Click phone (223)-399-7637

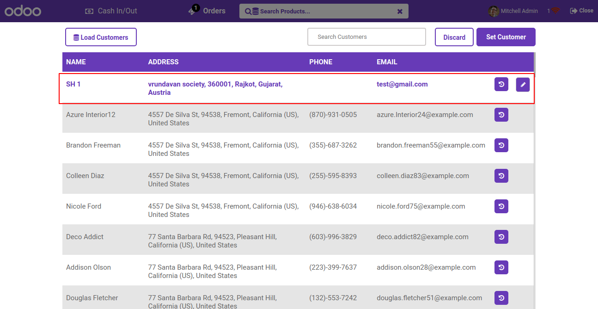pyautogui.click(x=333, y=267)
